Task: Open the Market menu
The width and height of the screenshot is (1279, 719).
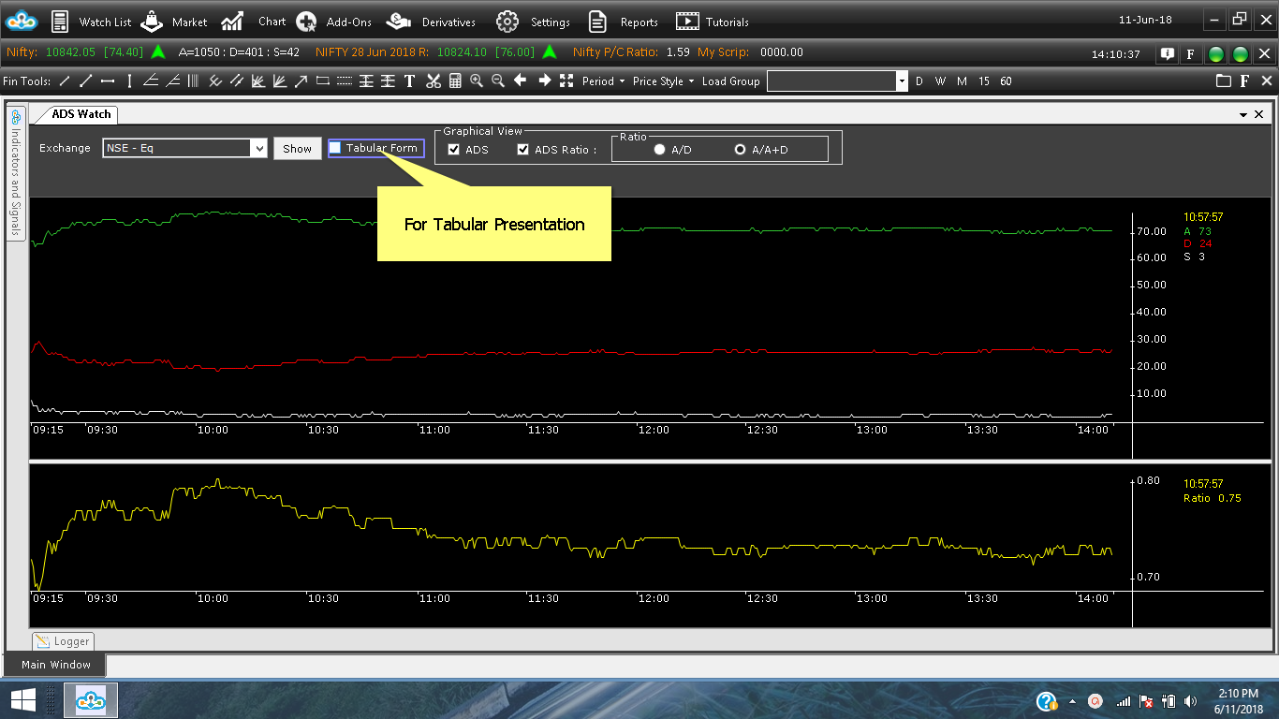Action: (176, 22)
